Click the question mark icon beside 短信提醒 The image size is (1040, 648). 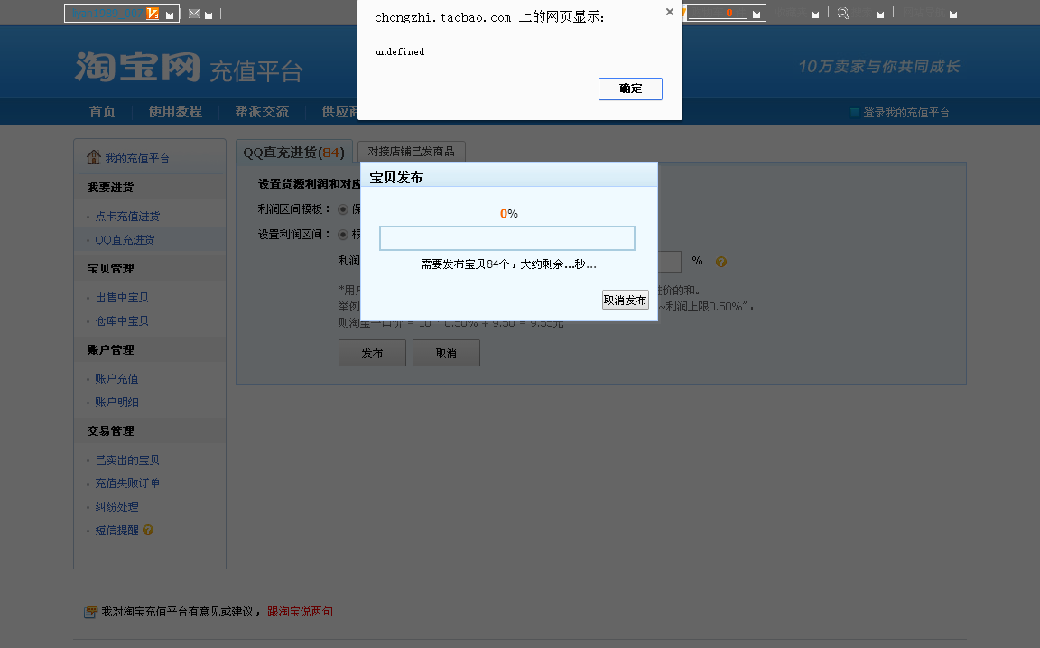148,530
